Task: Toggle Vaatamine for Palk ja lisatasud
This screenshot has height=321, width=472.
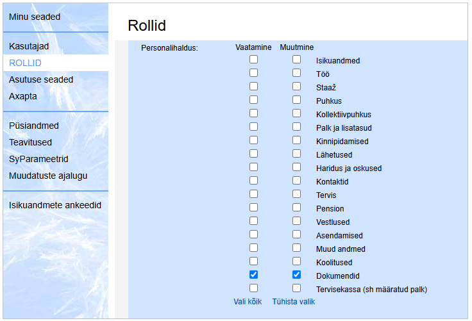Action: click(x=254, y=127)
